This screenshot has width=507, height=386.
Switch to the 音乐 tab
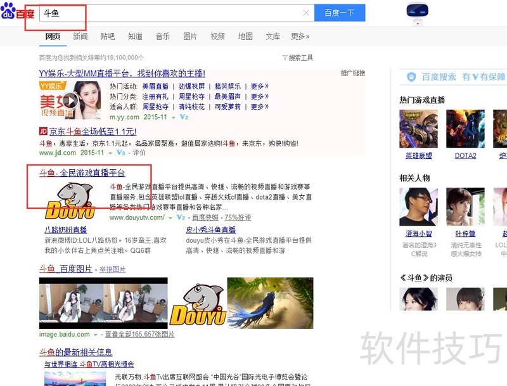163,36
